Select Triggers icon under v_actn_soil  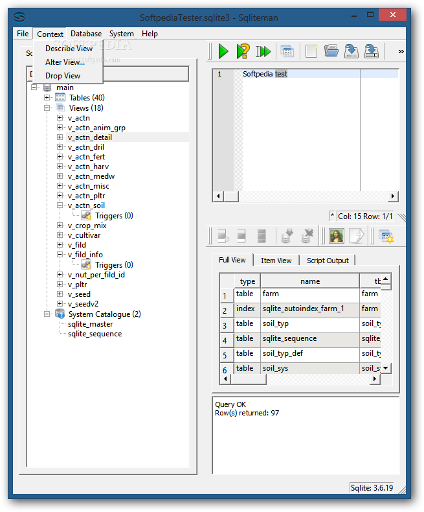tap(86, 216)
